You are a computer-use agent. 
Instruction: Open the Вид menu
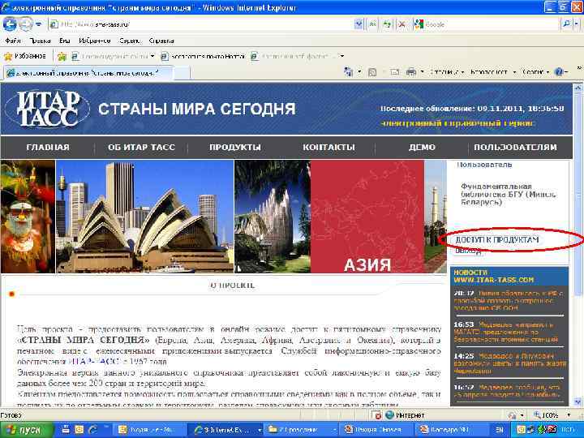(64, 41)
